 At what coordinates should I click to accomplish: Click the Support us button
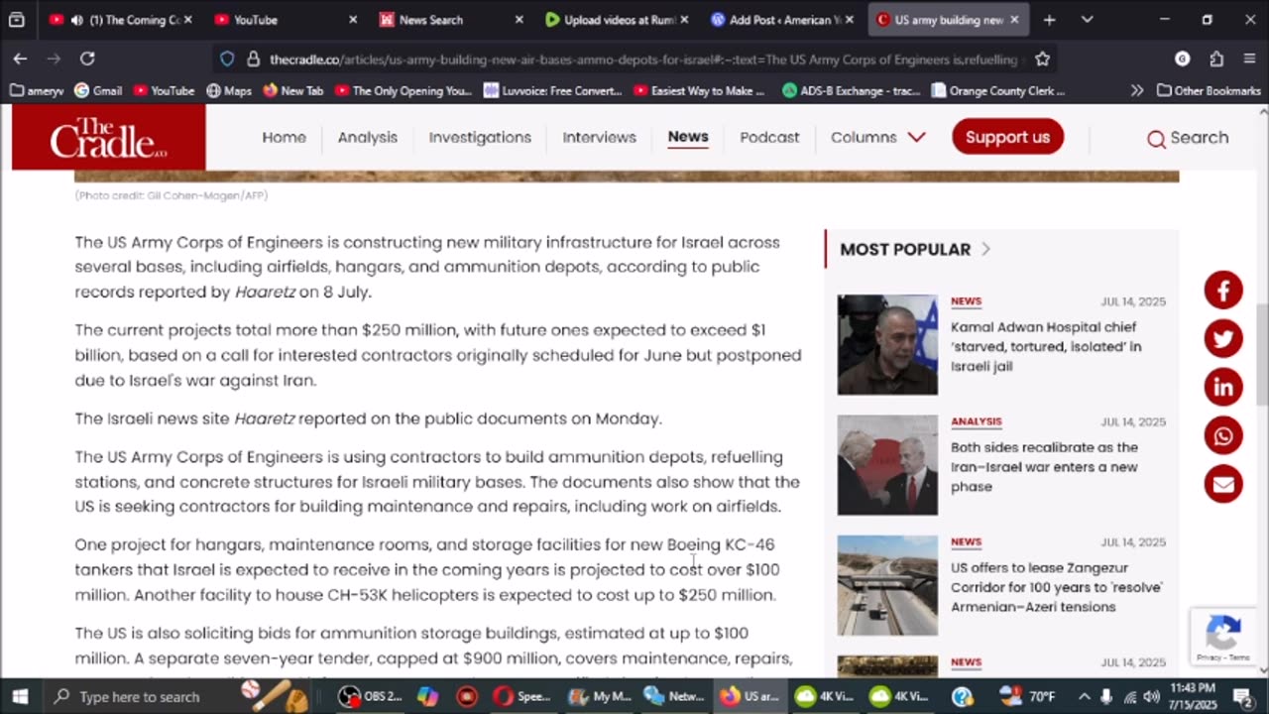tap(1007, 137)
